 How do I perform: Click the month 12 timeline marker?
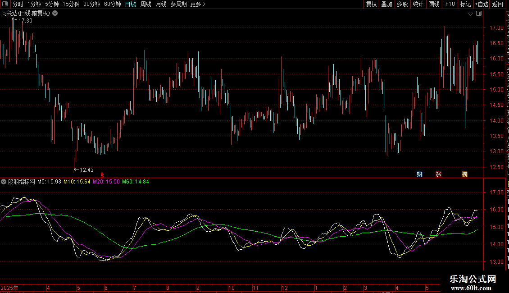(285, 288)
